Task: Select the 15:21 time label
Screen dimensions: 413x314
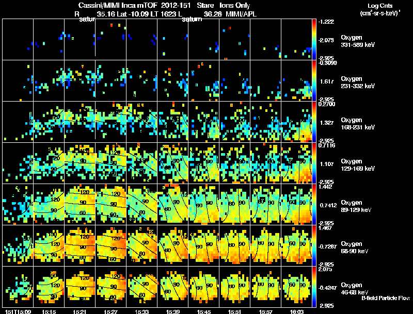Action: tap(80, 311)
